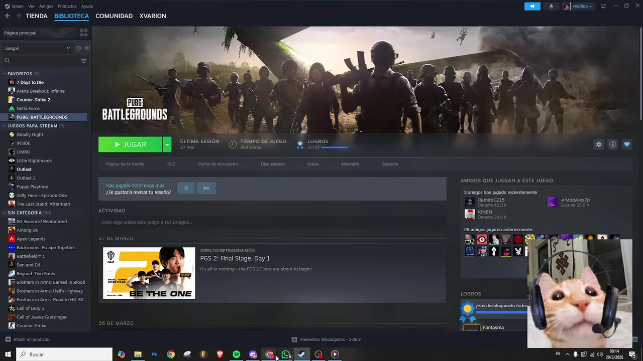643x361 pixels.
Task: Click the downloads icon in bottom bar
Action: (x=294, y=339)
